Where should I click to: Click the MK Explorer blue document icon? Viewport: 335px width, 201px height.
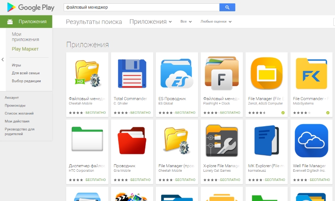266,141
